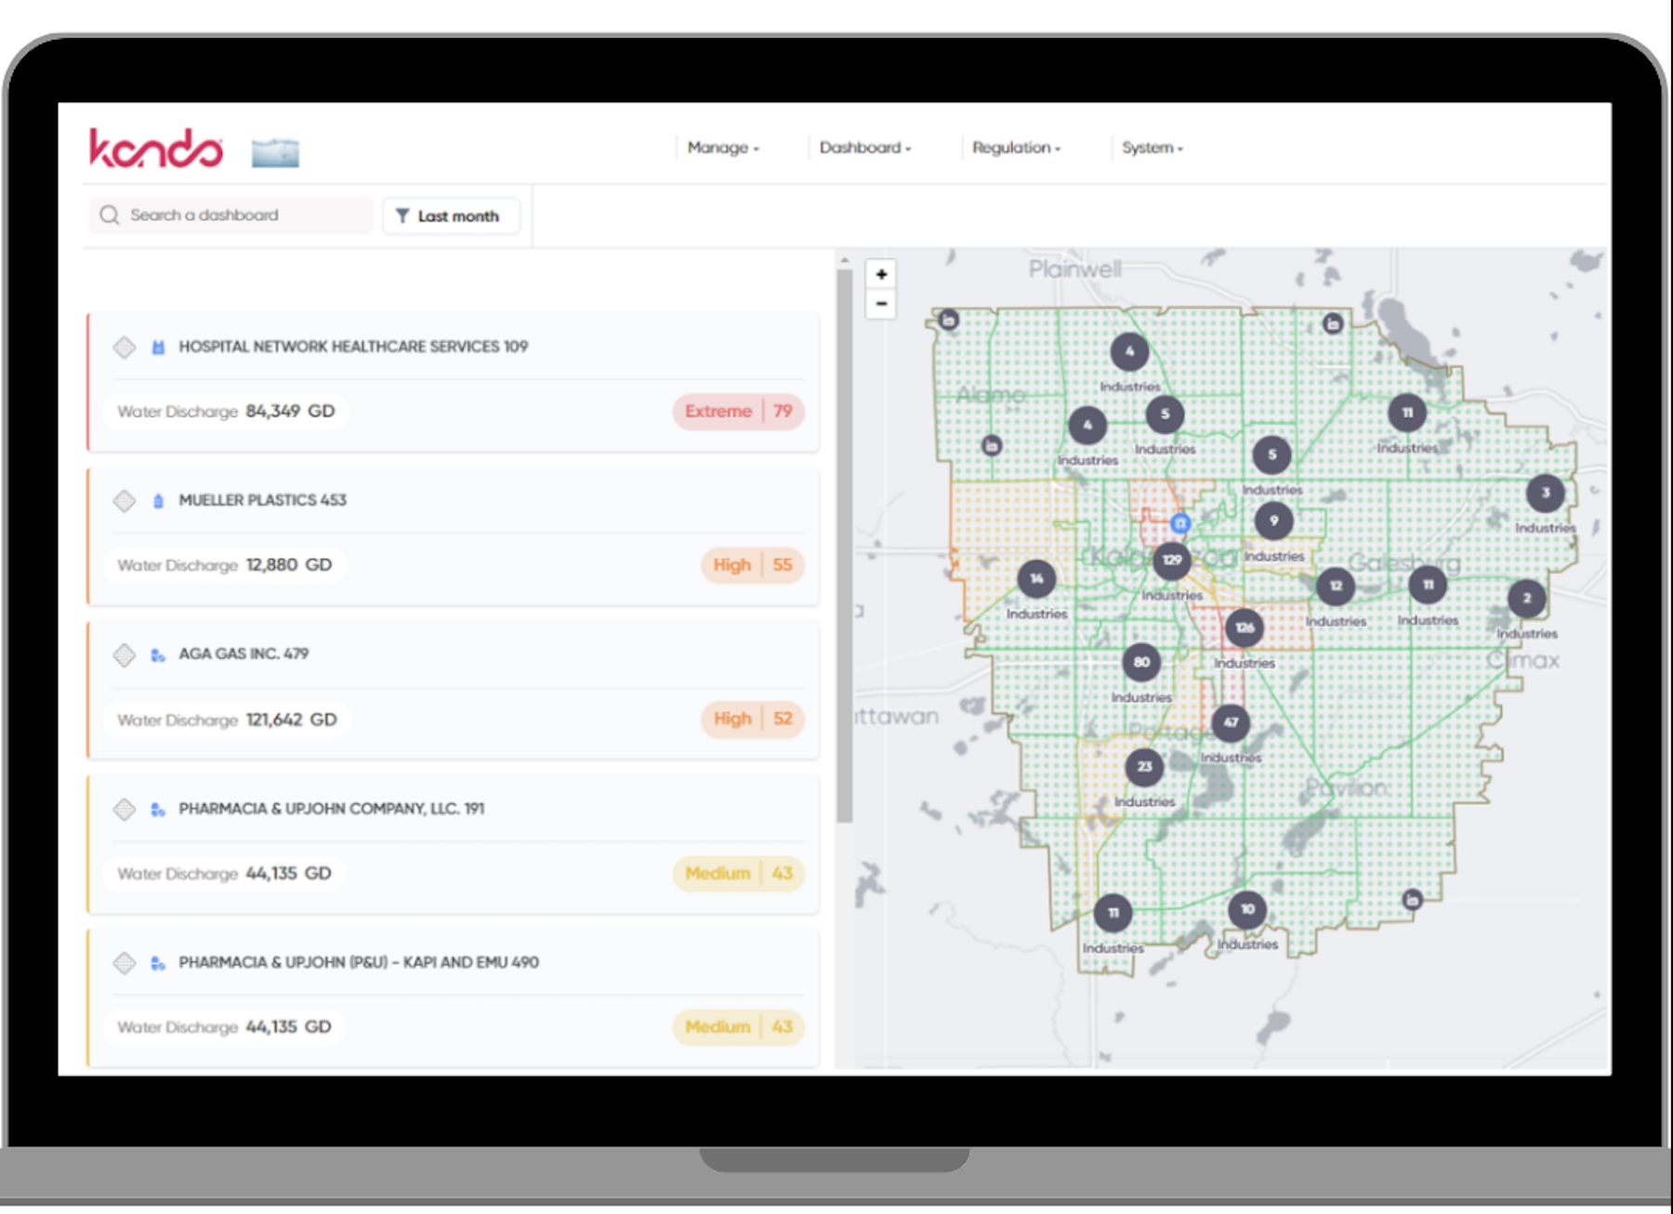This screenshot has width=1673, height=1214.
Task: Click the 2 industries cluster marker
Action: tap(1526, 599)
